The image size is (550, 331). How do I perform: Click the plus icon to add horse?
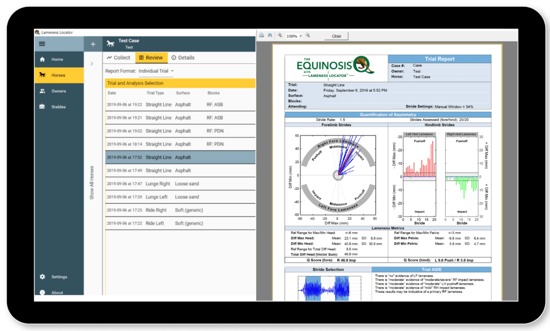pyautogui.click(x=92, y=44)
